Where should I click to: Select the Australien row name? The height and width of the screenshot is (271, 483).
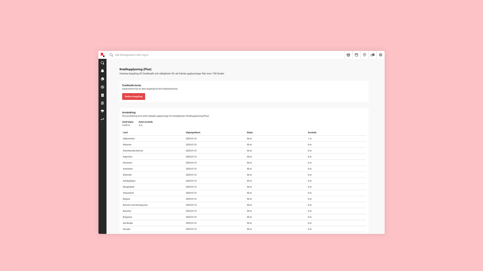[x=128, y=169]
